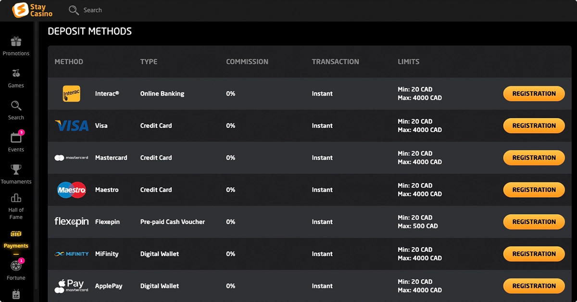
Task: Open Events calendar icon in sidebar
Action: (x=16, y=138)
